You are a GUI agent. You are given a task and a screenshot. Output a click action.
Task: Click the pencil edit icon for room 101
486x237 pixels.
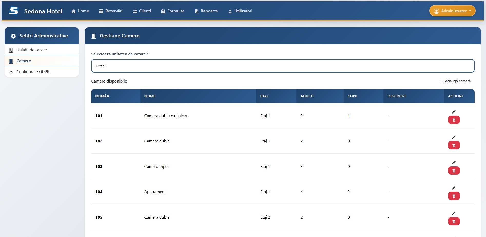454,112
